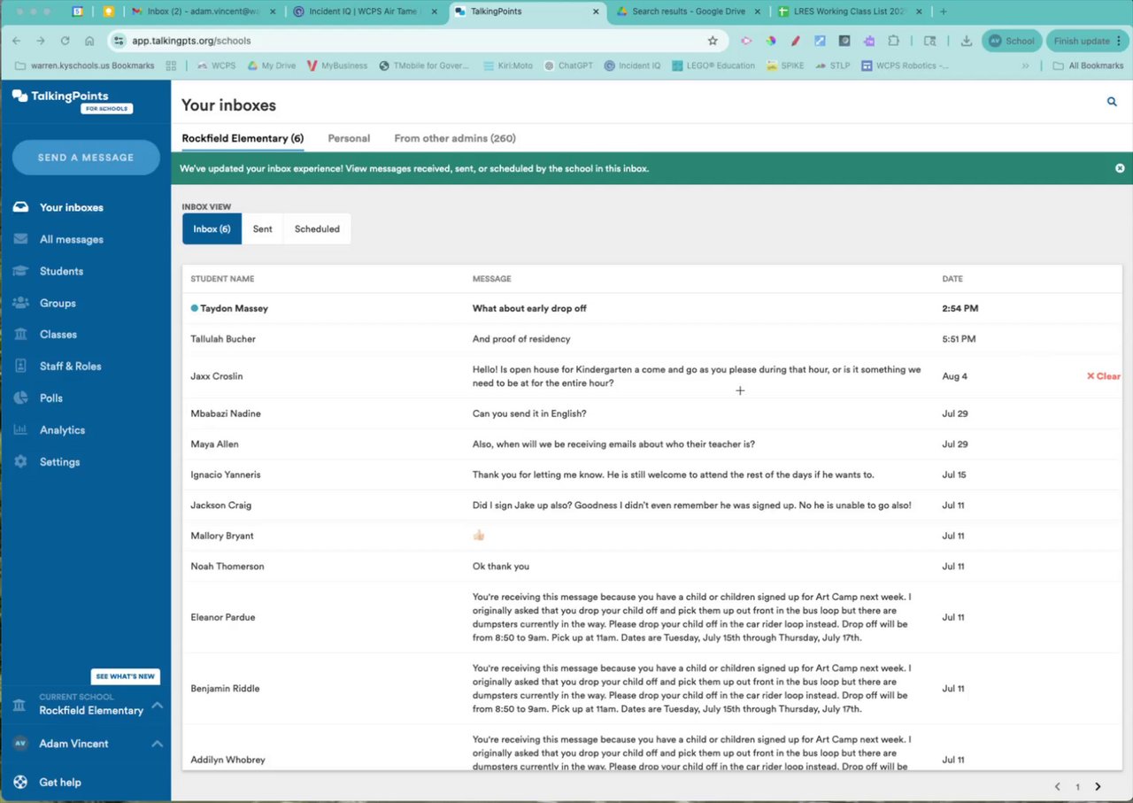
Task: Open browser extensions puzzle icon
Action: (x=893, y=41)
